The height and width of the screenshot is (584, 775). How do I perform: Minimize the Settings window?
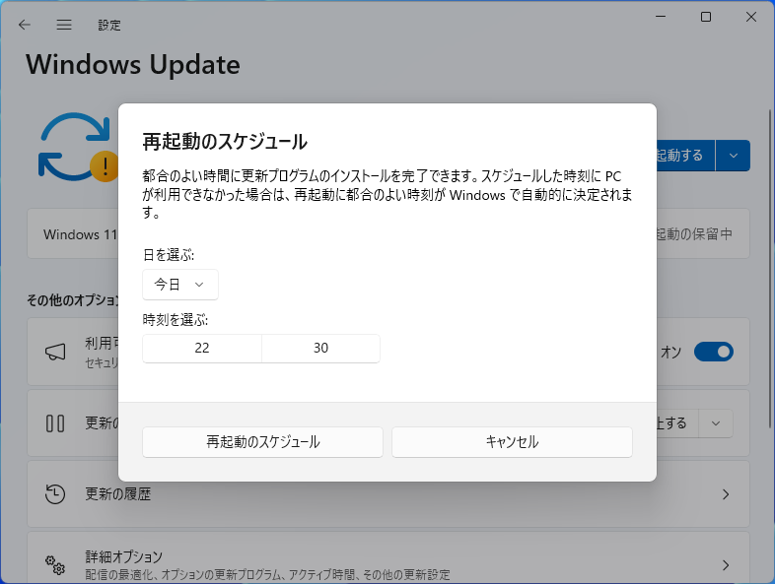click(x=661, y=17)
